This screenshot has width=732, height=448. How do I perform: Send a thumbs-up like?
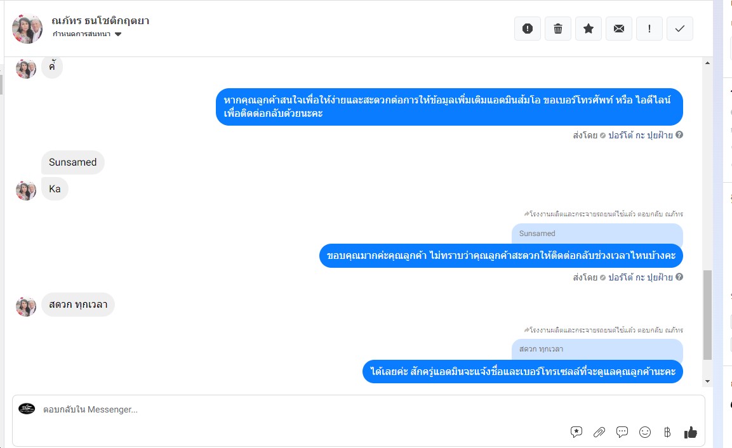tap(691, 432)
